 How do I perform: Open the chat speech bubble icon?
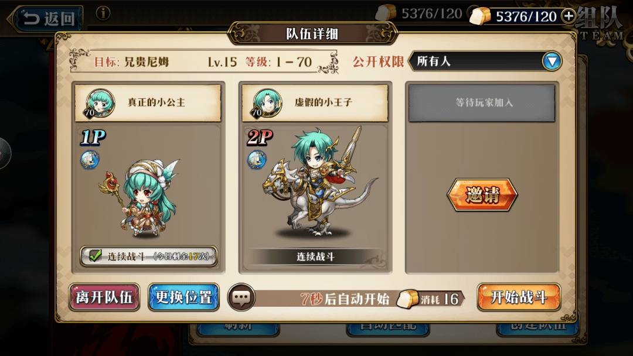tap(241, 297)
